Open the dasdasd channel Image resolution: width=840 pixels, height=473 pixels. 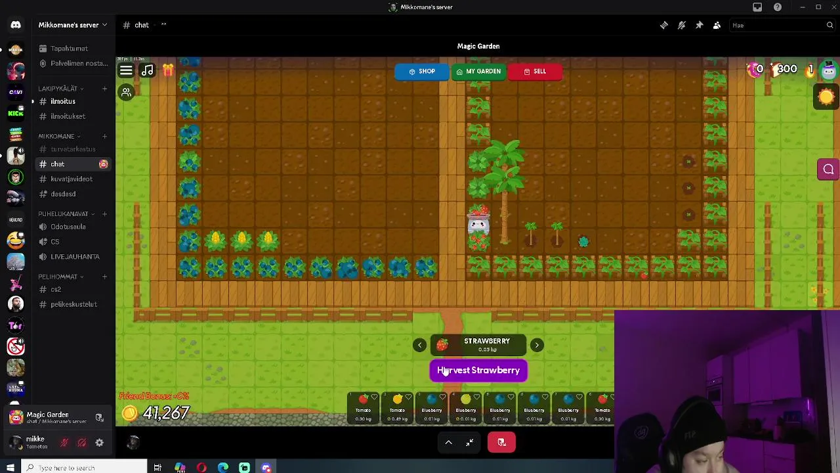[x=63, y=194]
